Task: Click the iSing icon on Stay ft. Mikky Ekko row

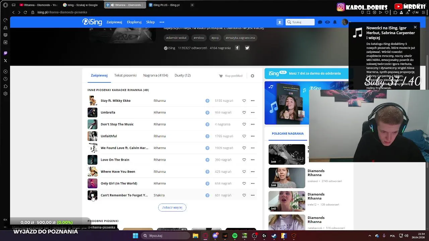Action: coord(207,100)
